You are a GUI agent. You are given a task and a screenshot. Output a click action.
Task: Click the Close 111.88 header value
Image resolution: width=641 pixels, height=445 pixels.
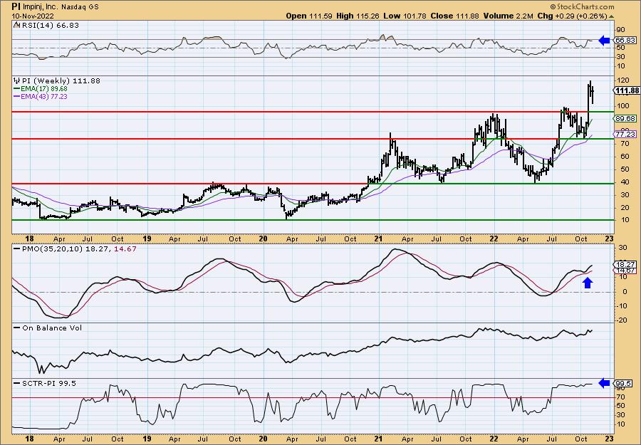(454, 16)
